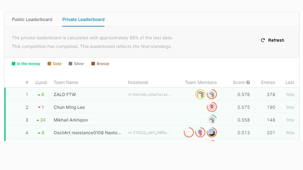Open first avatar of ZALO FTW team
Image resolution: width=303 pixels, height=170 pixels.
pyautogui.click(x=200, y=94)
